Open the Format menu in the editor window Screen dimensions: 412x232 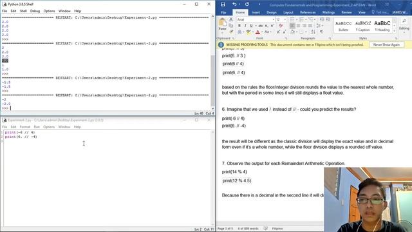[25, 127]
